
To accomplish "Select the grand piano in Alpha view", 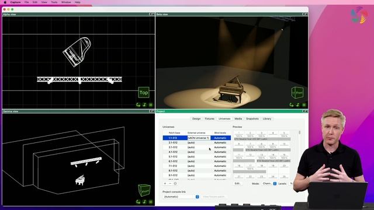I will (77, 52).
